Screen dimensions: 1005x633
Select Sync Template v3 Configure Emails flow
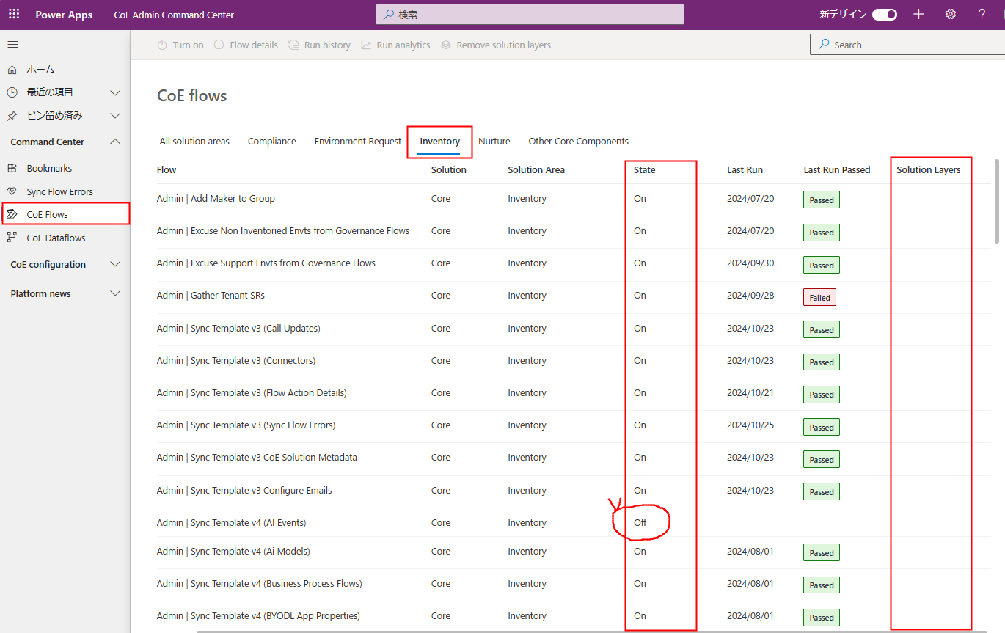pyautogui.click(x=244, y=490)
